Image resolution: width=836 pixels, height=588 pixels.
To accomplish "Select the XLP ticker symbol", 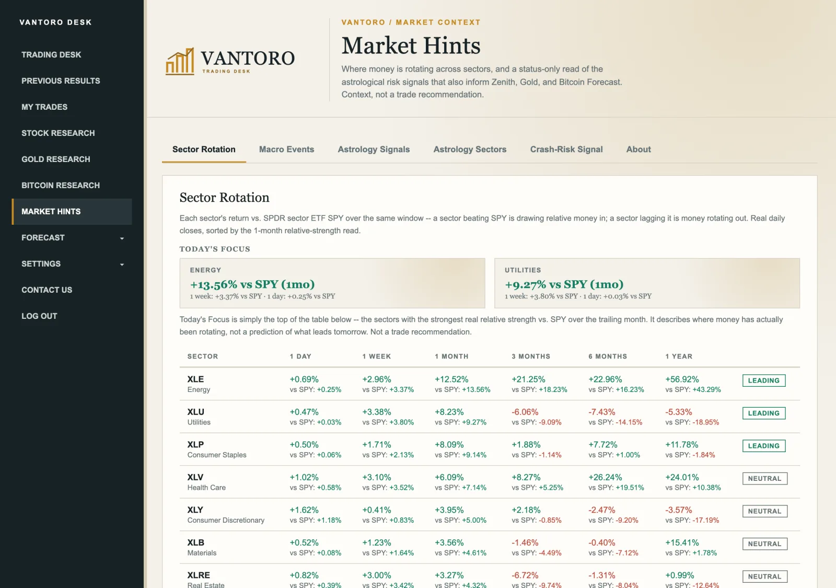I will [x=196, y=445].
